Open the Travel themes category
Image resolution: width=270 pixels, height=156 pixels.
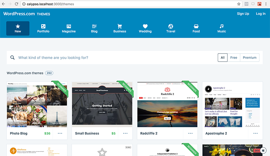pyautogui.click(x=171, y=28)
